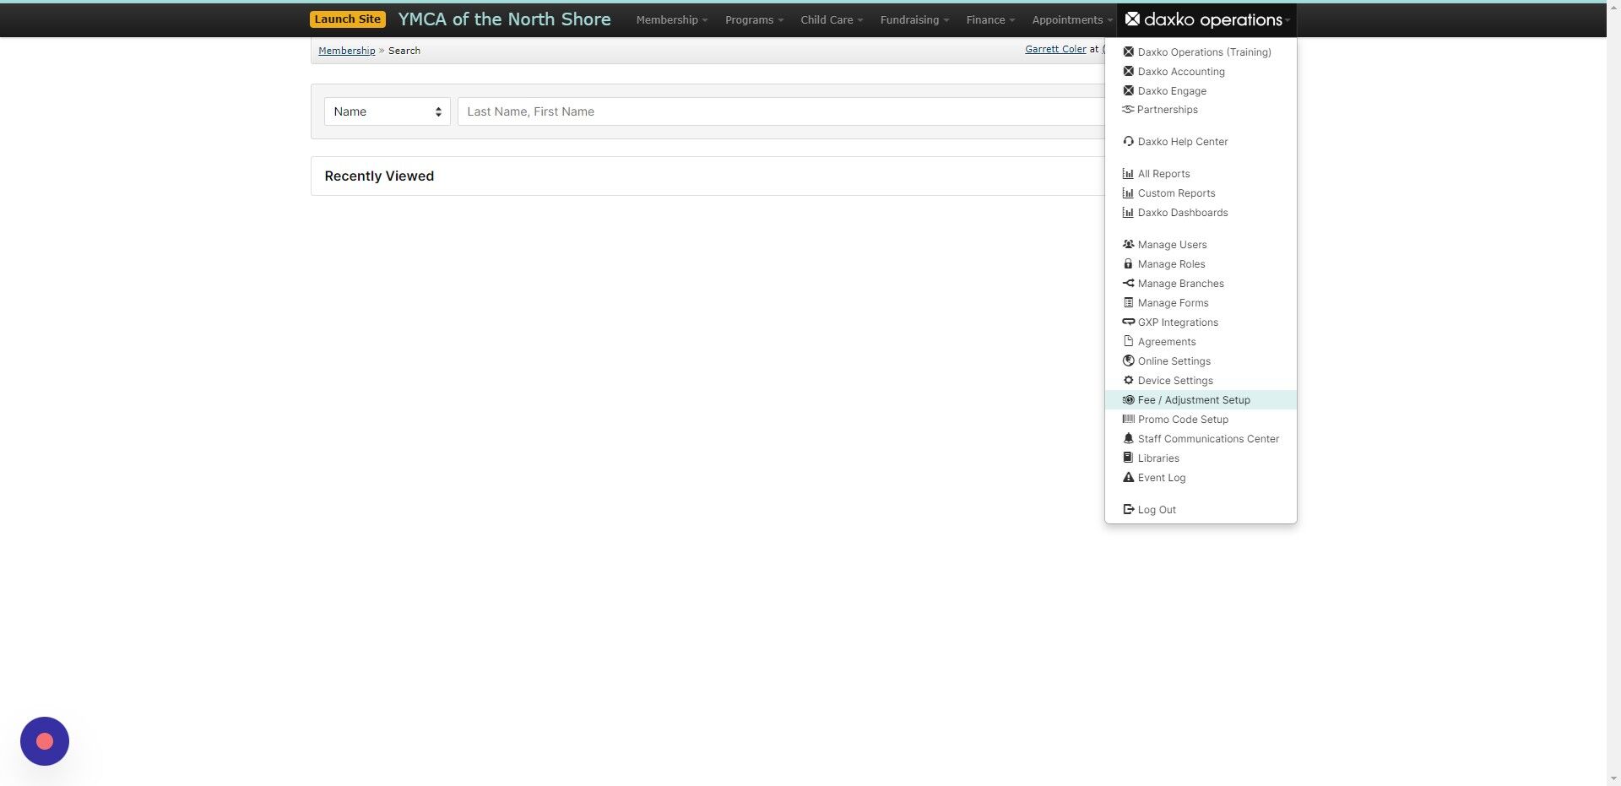
Task: Open the Programs navigation dropdown
Action: click(x=754, y=19)
